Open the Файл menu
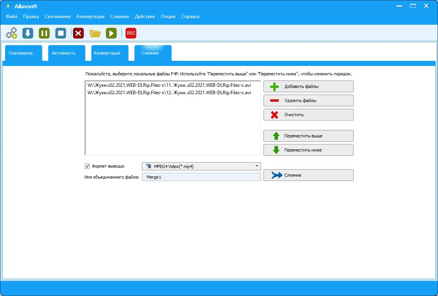Viewport: 438px width, 296px height. click(x=12, y=16)
